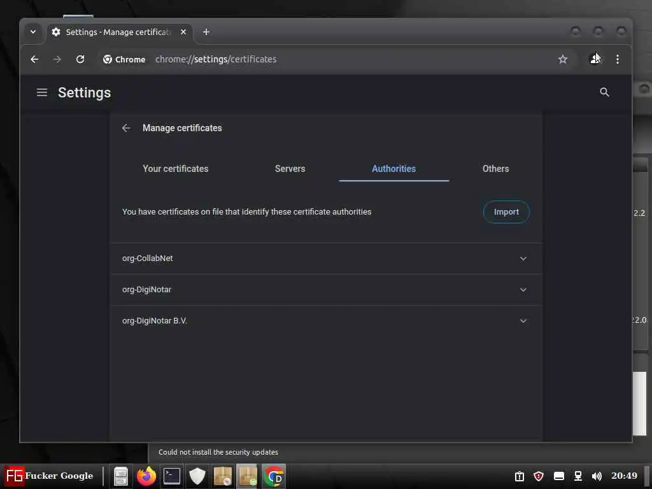
Task: Switch to Chrome window in taskbar
Action: 274,476
